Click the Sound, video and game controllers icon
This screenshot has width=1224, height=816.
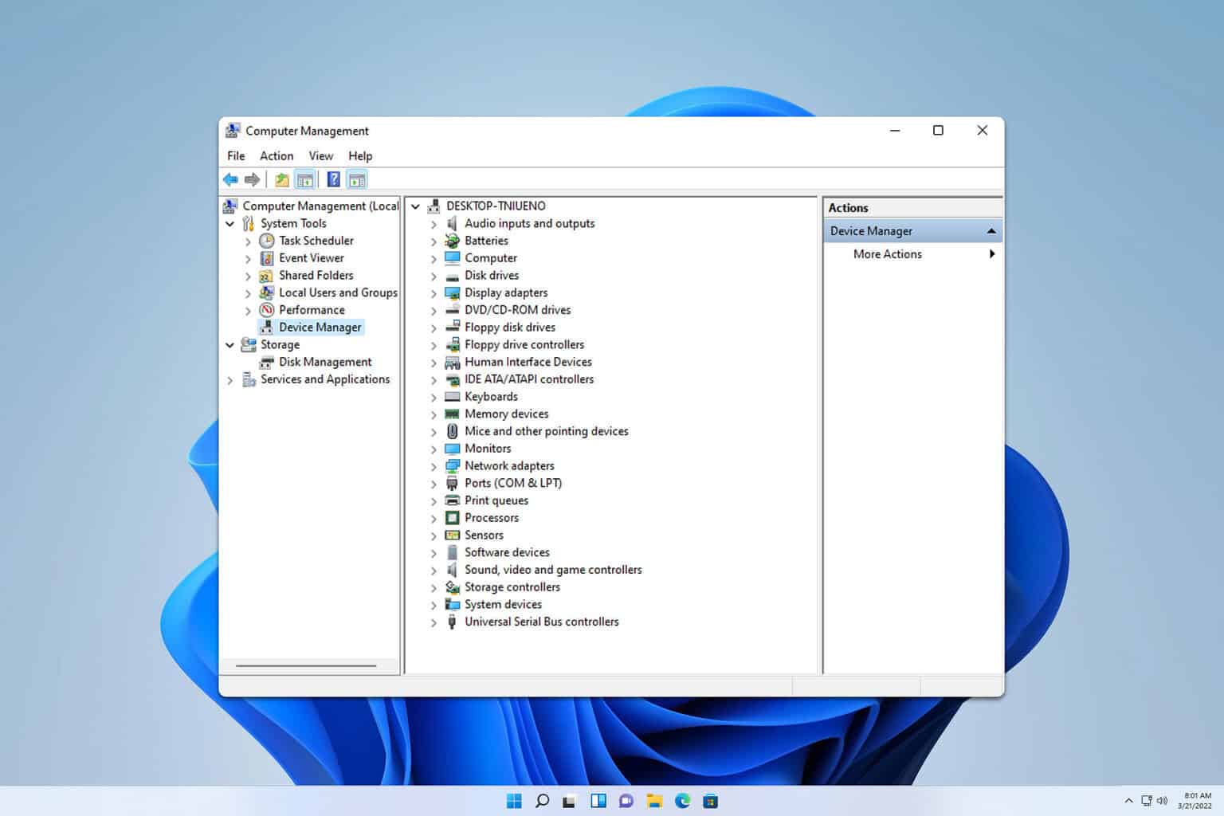click(x=453, y=570)
